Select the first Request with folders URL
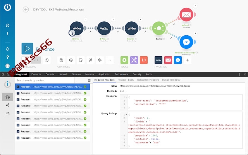 [53, 87]
